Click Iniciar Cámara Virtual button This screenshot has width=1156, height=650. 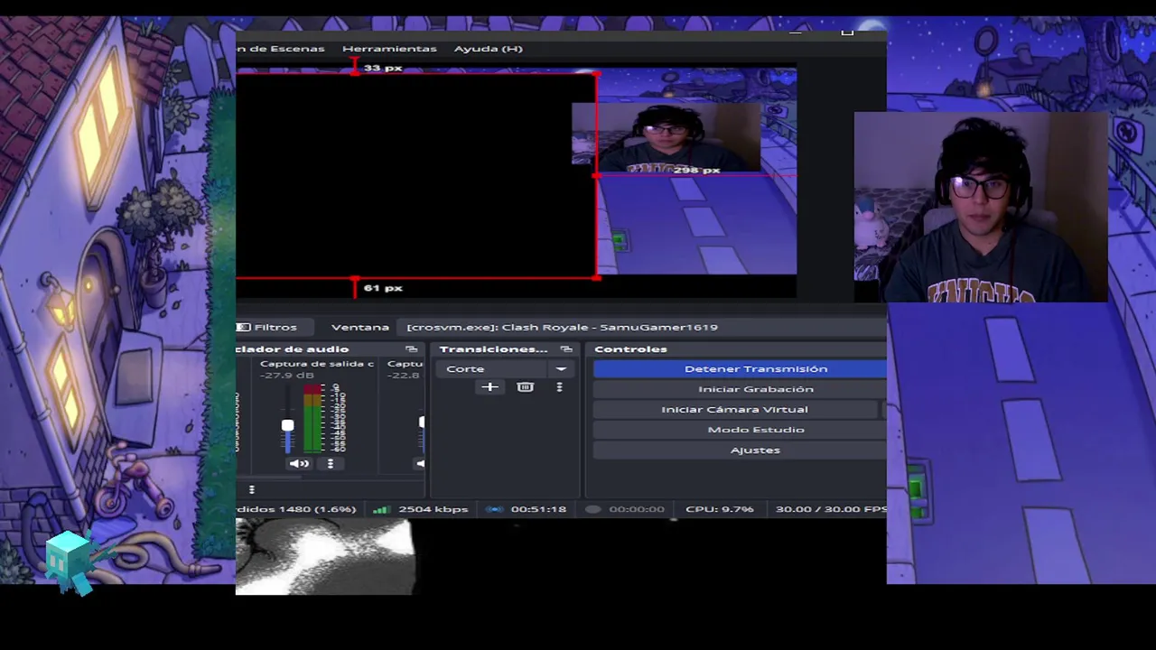point(734,409)
